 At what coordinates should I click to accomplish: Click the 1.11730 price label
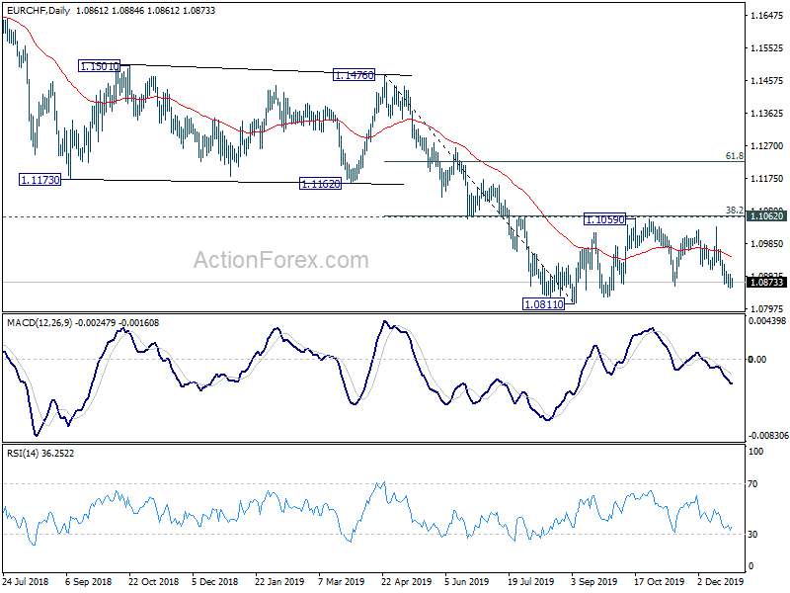click(39, 180)
